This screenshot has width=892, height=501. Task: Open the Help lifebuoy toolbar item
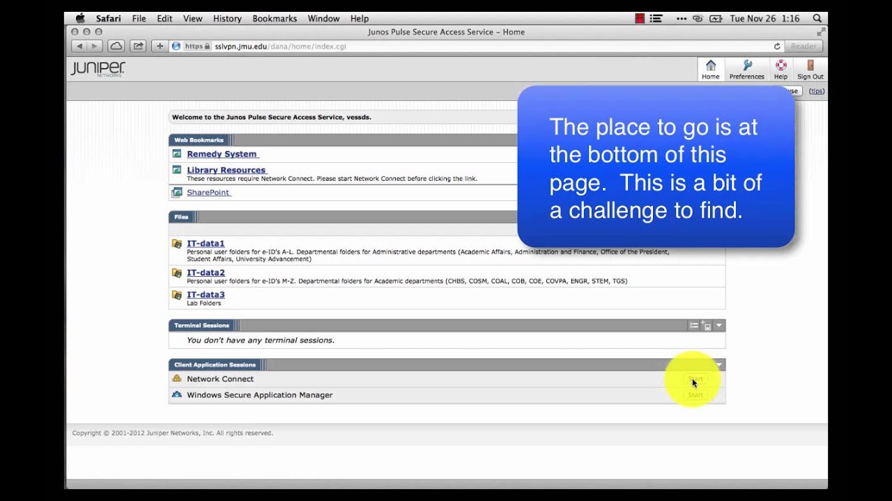click(x=780, y=70)
